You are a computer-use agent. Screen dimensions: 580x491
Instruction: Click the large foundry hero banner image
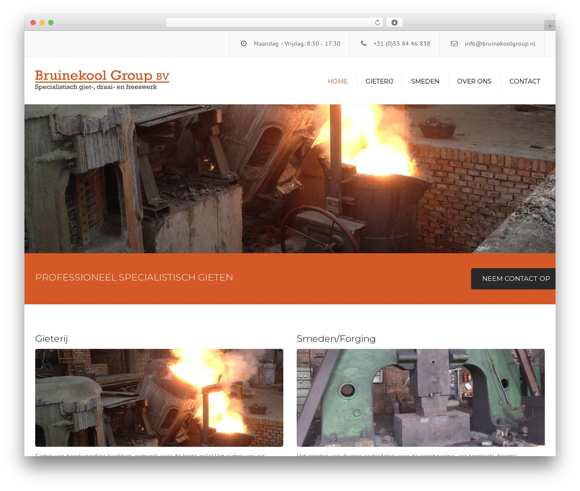[x=290, y=179]
